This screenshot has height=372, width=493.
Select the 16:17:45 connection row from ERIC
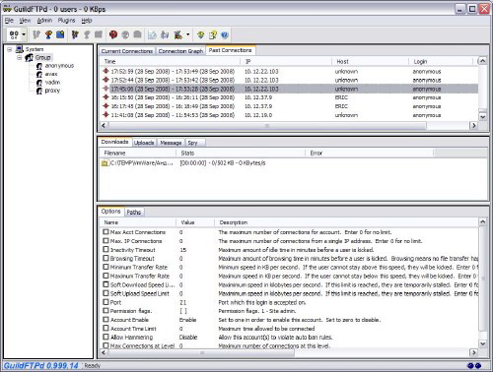coord(289,106)
